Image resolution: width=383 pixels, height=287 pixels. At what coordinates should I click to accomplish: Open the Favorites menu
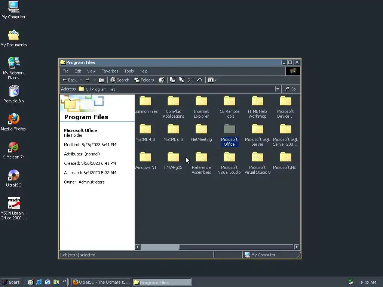coord(110,71)
